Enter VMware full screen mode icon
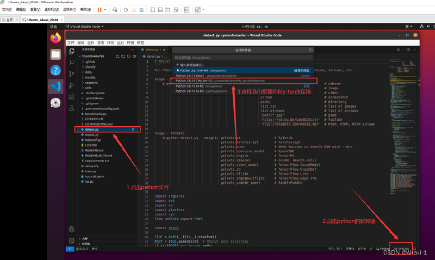Viewport: 435px width, 260px height. pyautogui.click(x=168, y=10)
